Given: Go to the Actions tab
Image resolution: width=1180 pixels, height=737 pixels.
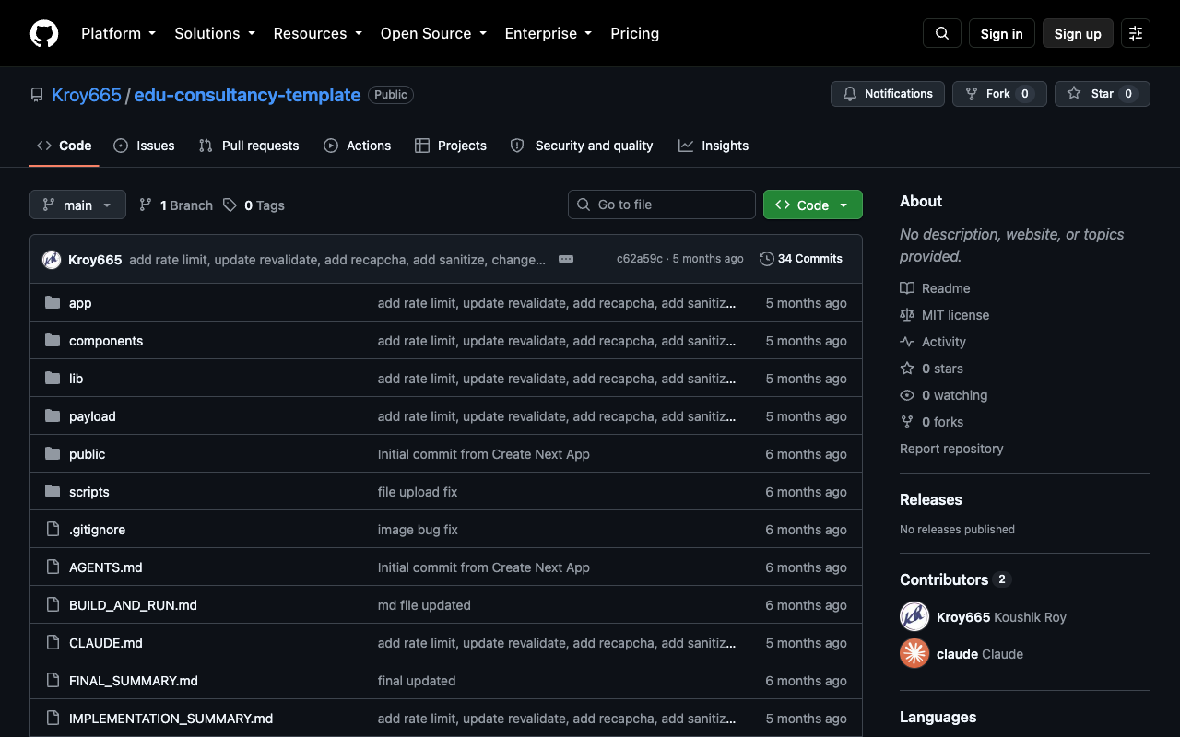Looking at the screenshot, I should click(x=358, y=146).
